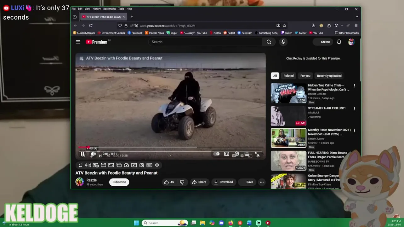
Task: Open File Explorer from the taskbar
Action: [x=202, y=223]
